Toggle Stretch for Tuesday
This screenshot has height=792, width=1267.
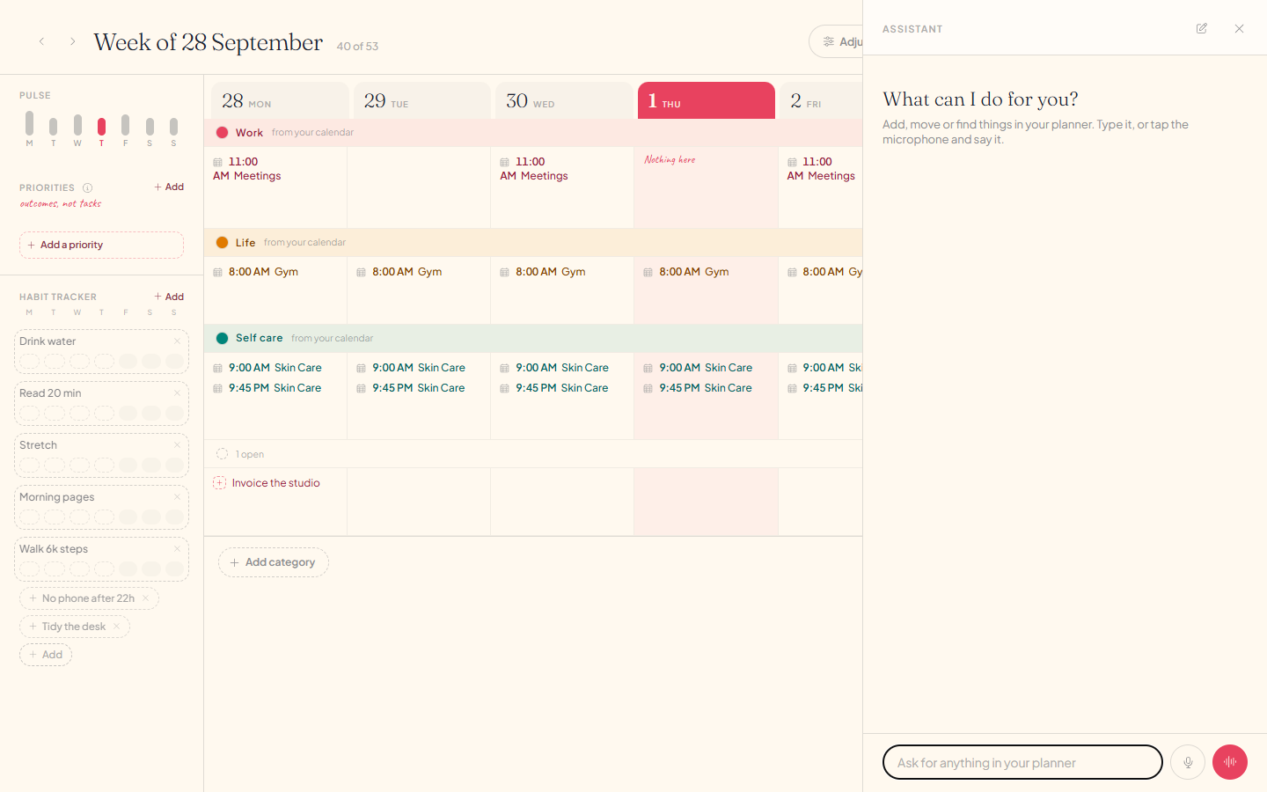55,465
